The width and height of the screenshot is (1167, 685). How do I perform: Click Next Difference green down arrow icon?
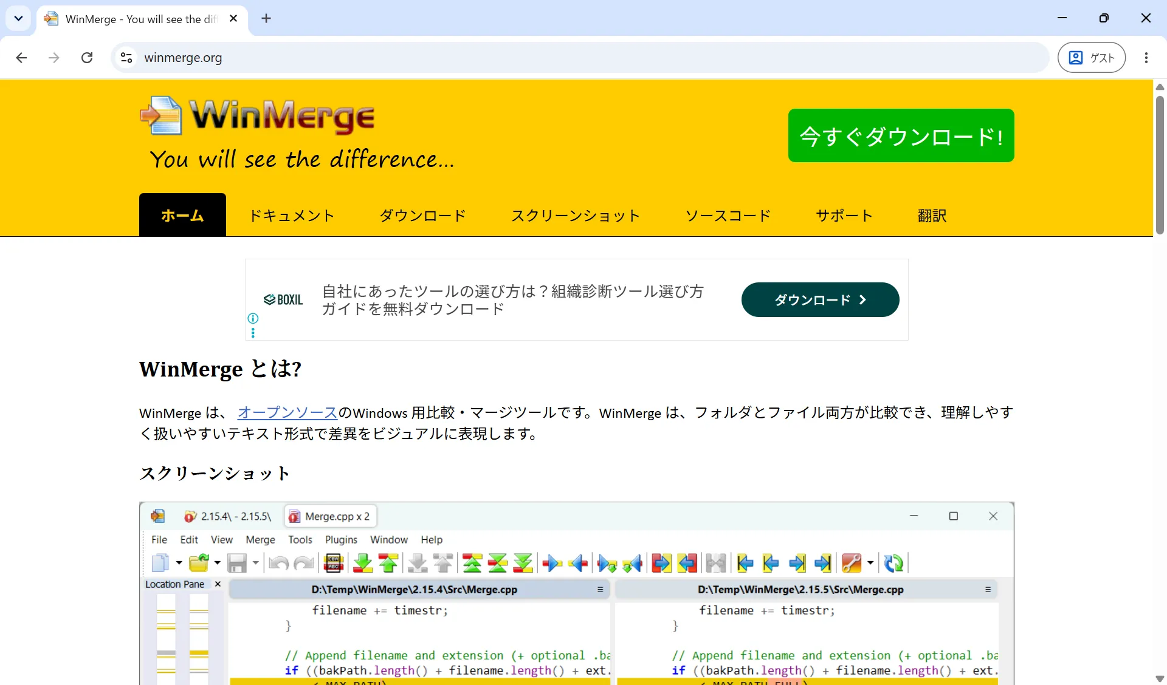coord(363,563)
